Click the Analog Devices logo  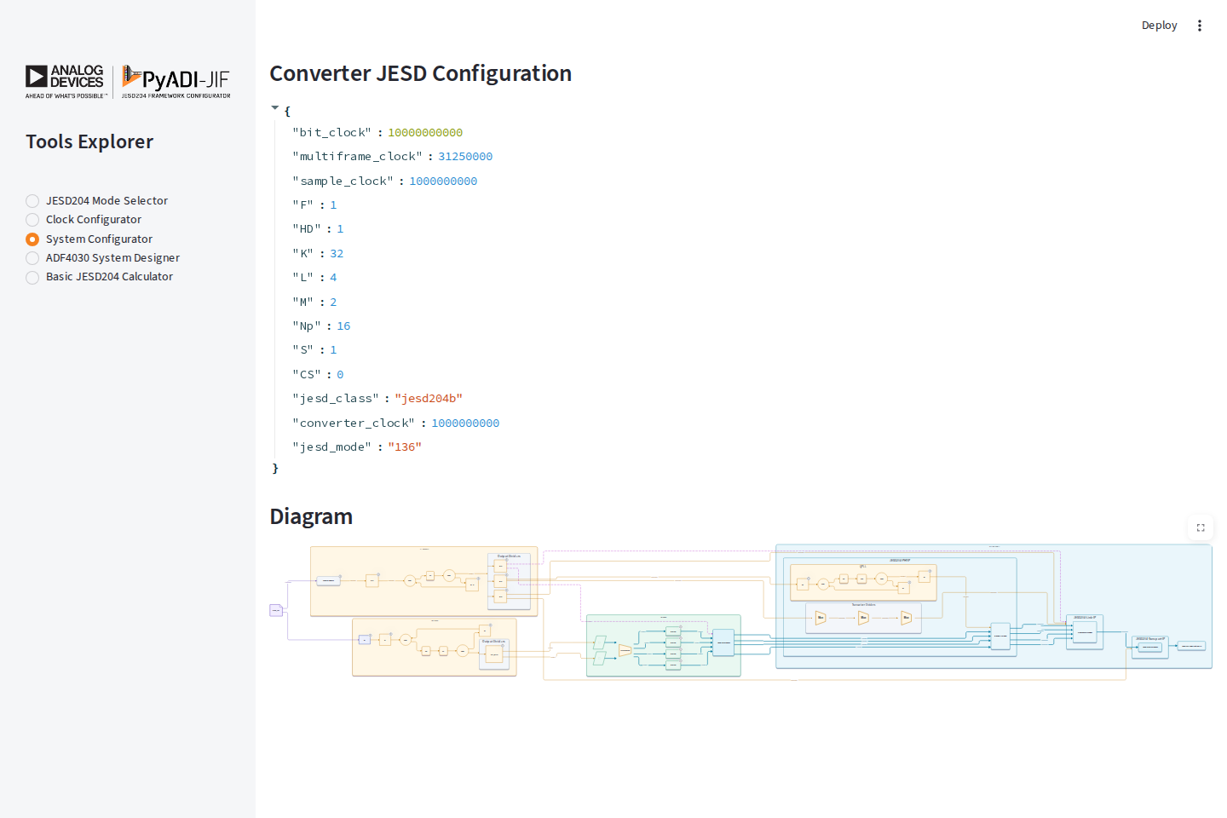(66, 82)
